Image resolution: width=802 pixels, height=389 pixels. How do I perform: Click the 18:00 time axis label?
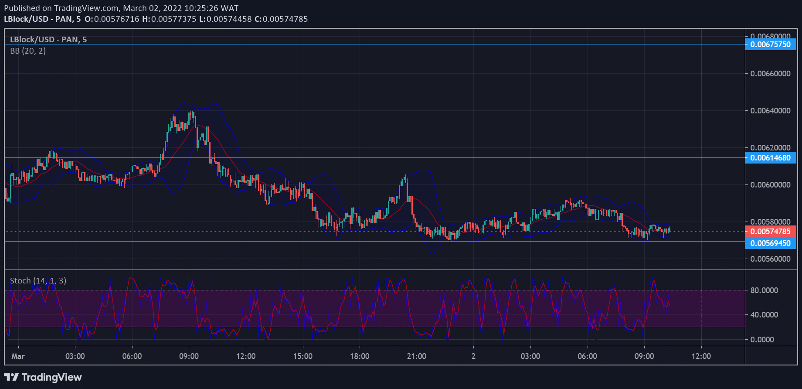coord(360,356)
